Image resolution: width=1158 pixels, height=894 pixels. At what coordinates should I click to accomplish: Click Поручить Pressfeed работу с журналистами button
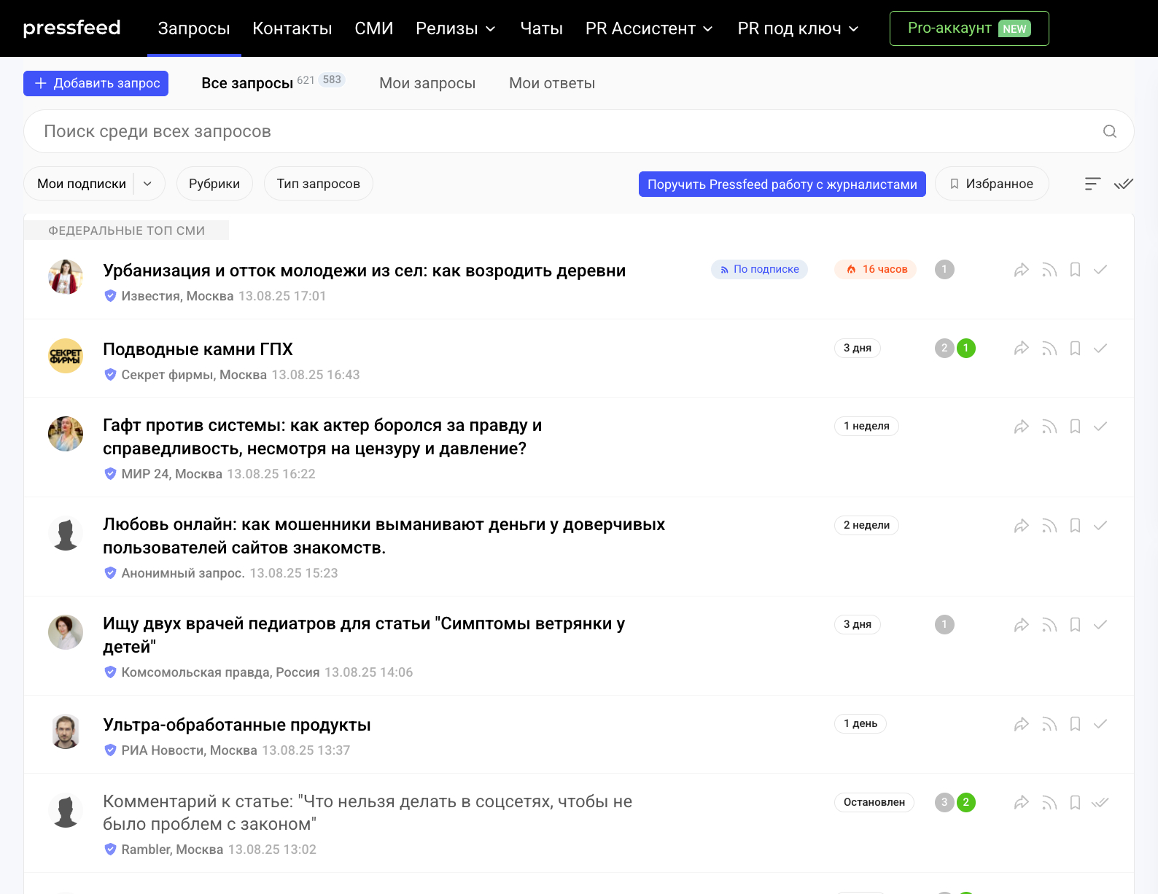pos(782,184)
